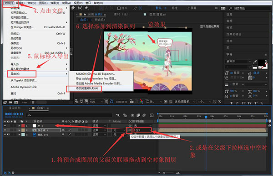Click the workspace overflow double-arrow button
The width and height of the screenshot is (273, 176).
(x=216, y=8)
